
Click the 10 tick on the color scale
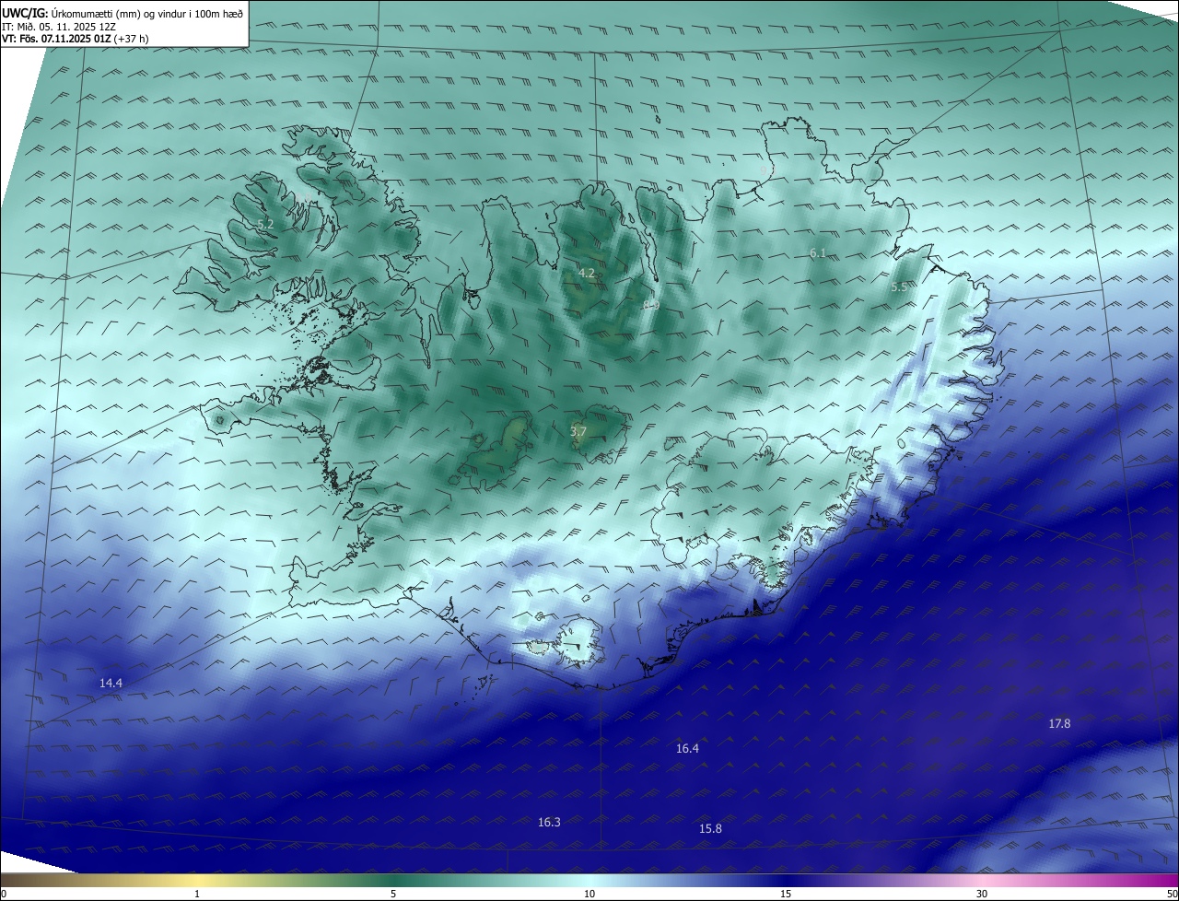[x=589, y=894]
